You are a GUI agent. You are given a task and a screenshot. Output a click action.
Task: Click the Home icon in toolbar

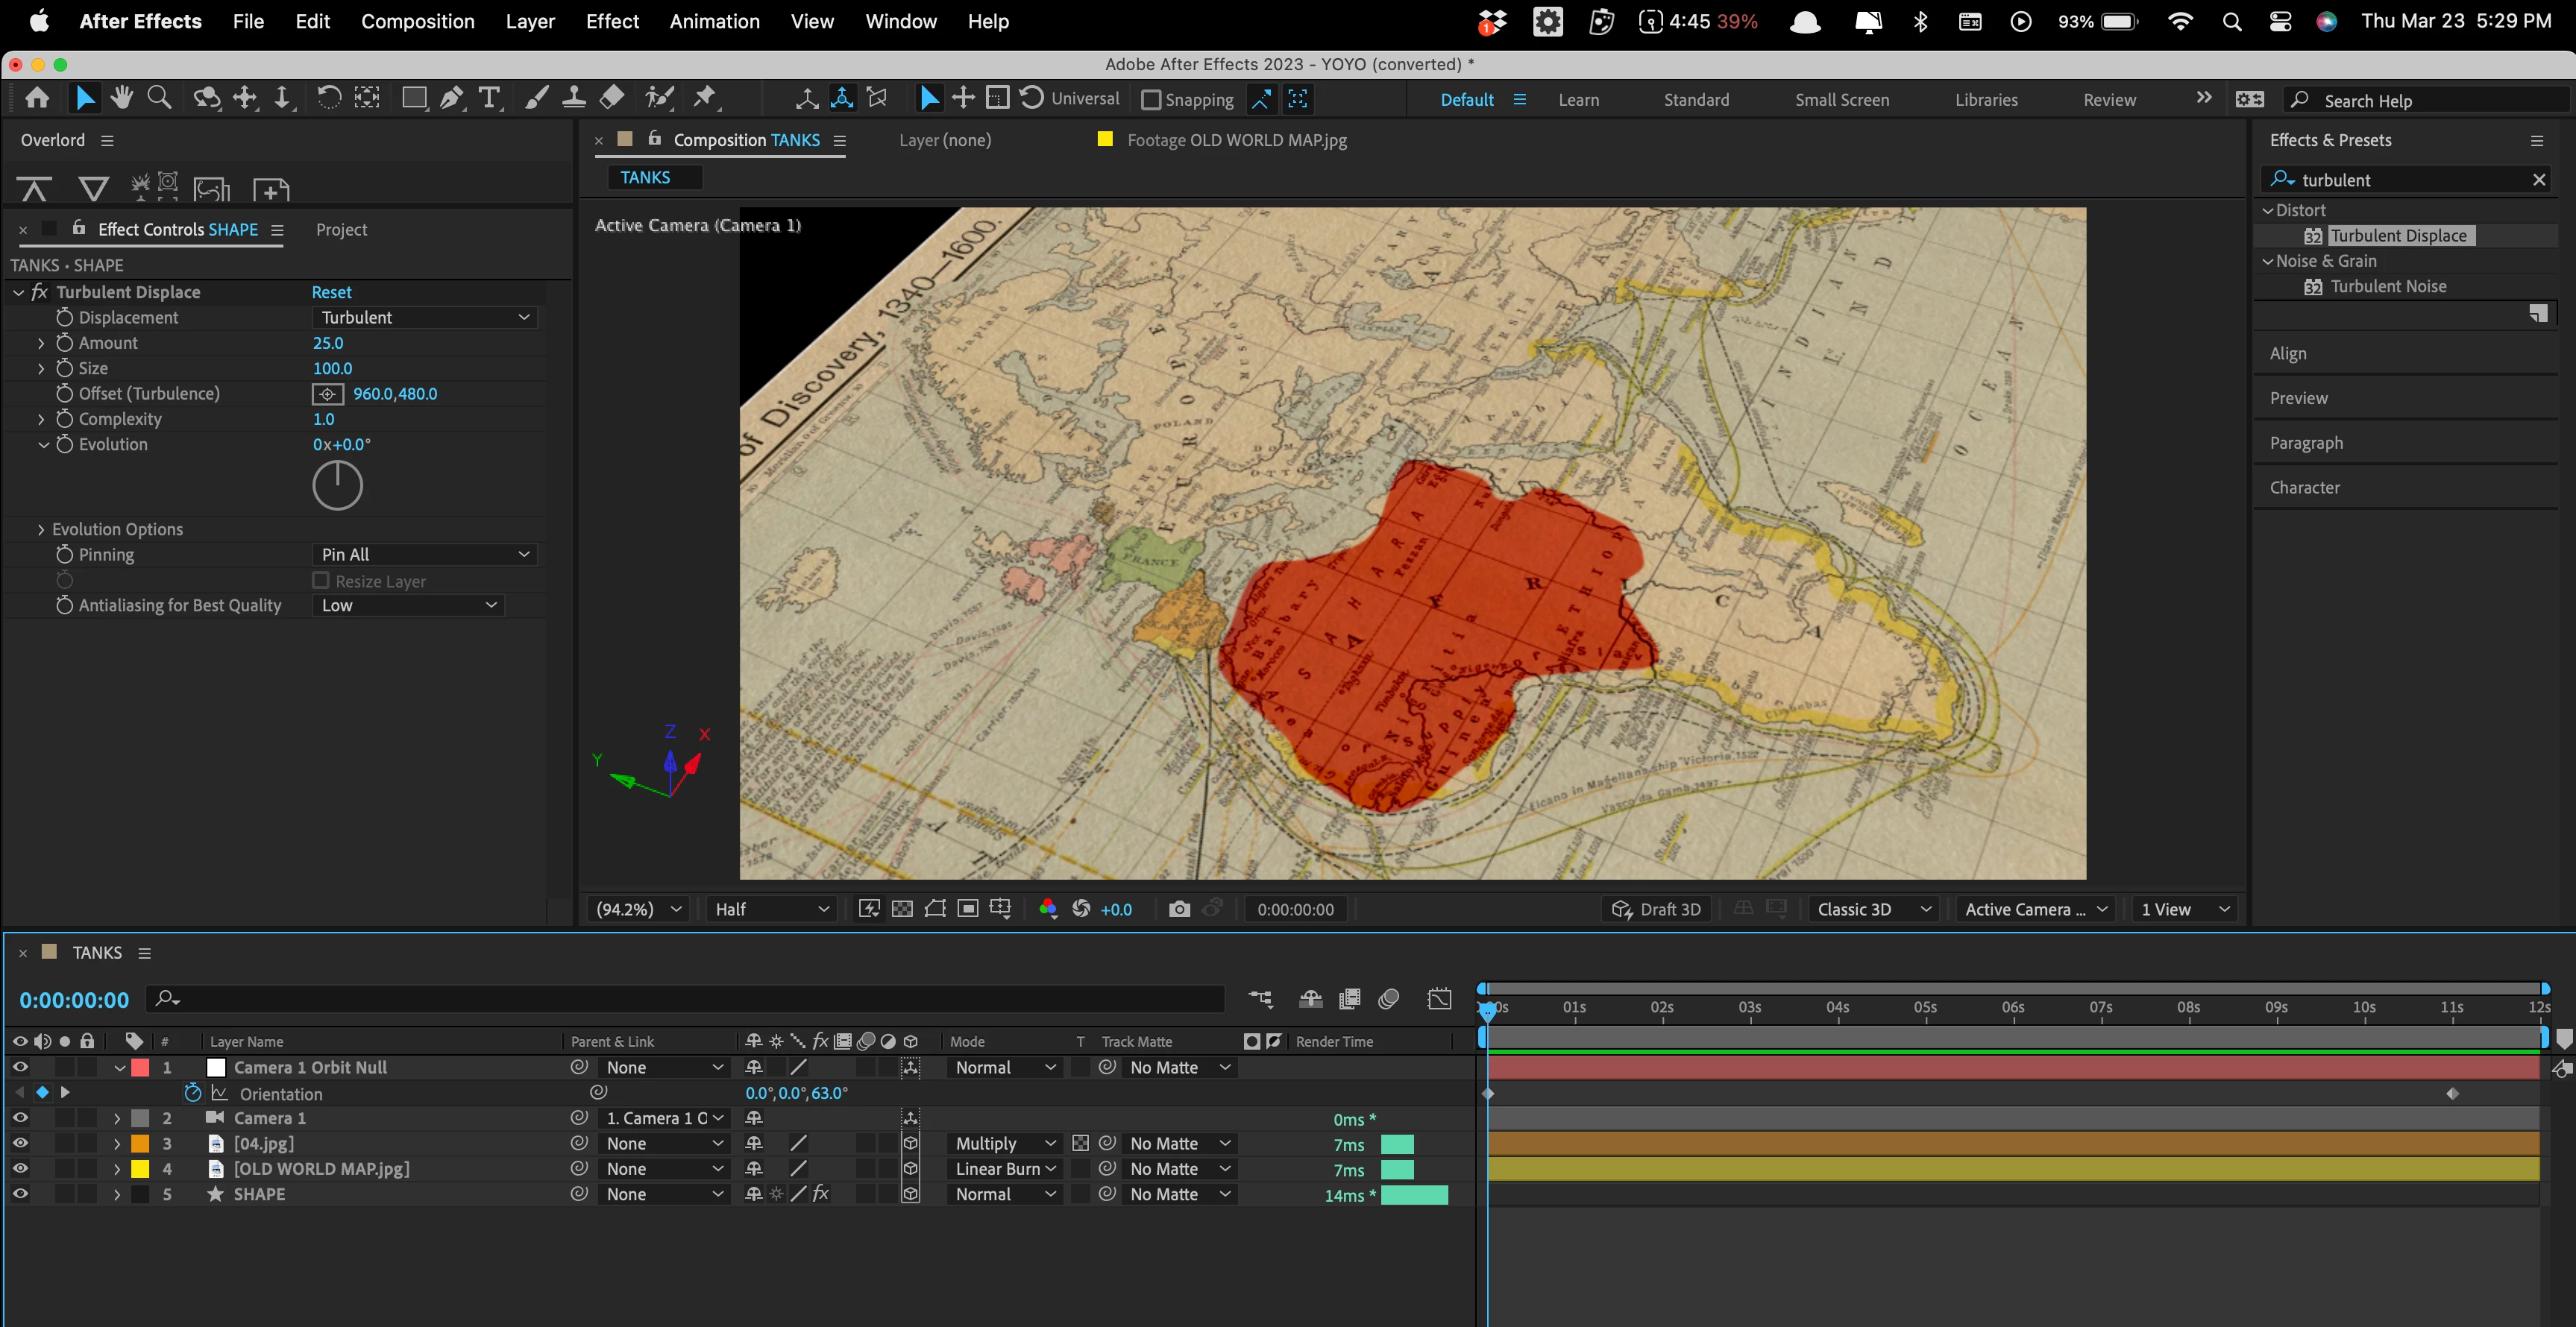click(37, 98)
